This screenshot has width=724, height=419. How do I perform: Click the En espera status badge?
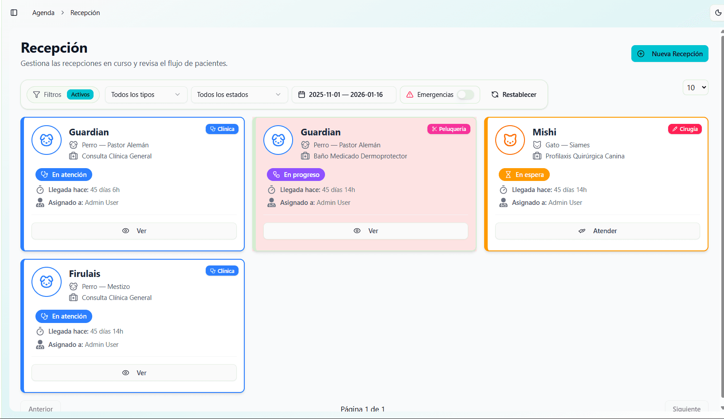coord(524,175)
